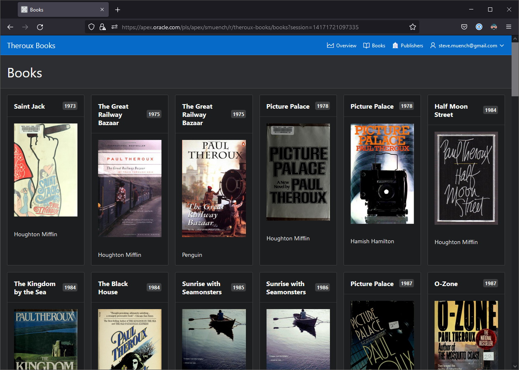Click the padlock site security icon
The width and height of the screenshot is (519, 370).
(103, 27)
